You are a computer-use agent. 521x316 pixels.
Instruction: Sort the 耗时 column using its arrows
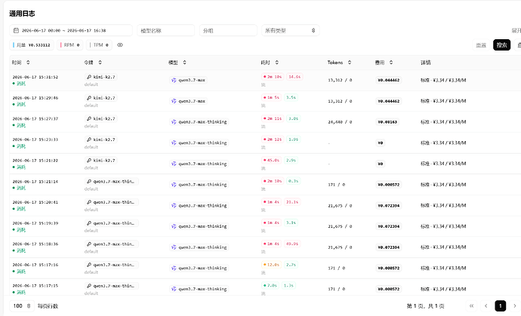tap(277, 63)
